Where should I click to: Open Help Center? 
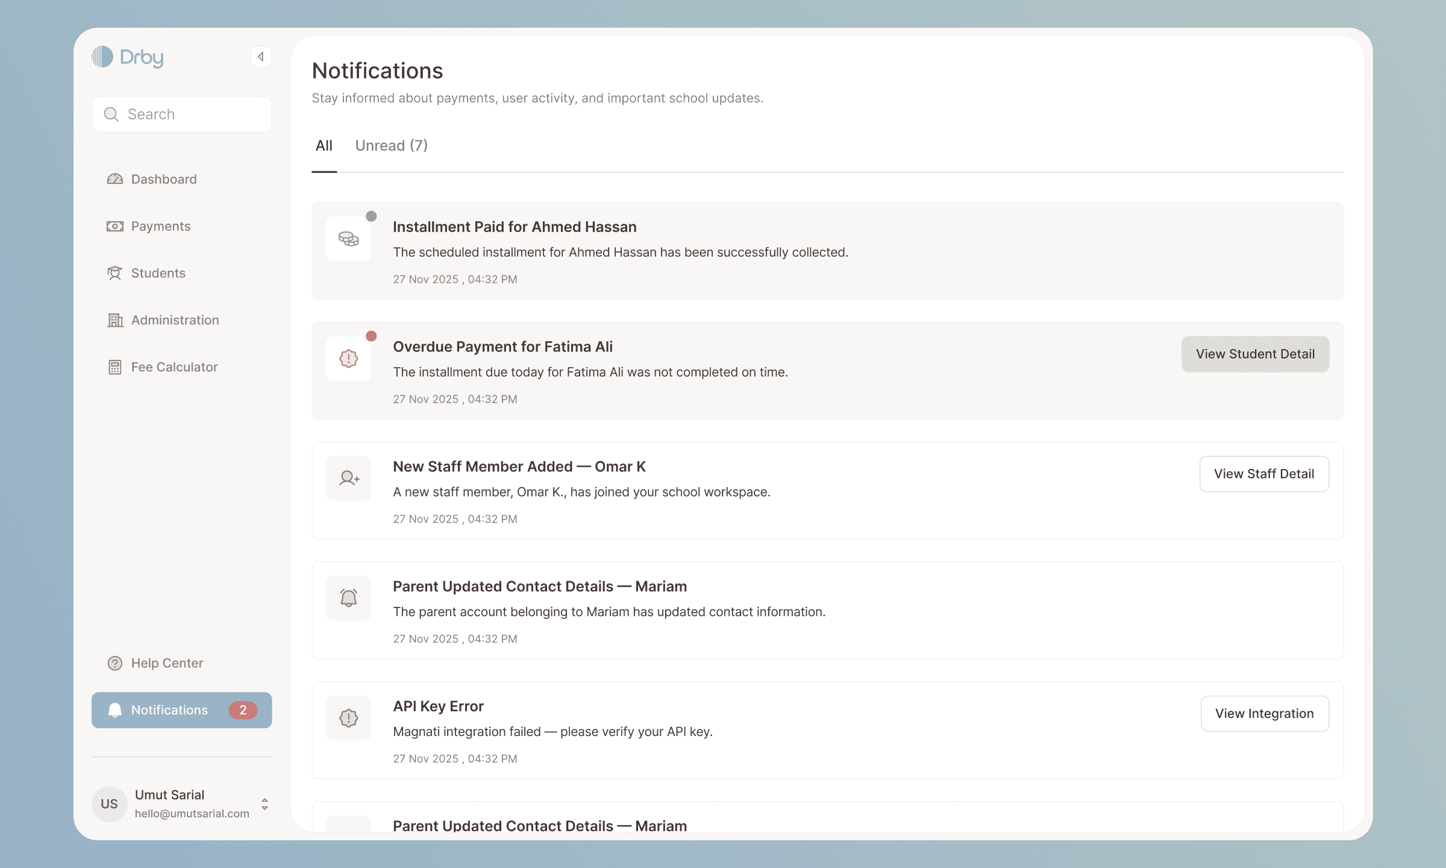(x=167, y=663)
